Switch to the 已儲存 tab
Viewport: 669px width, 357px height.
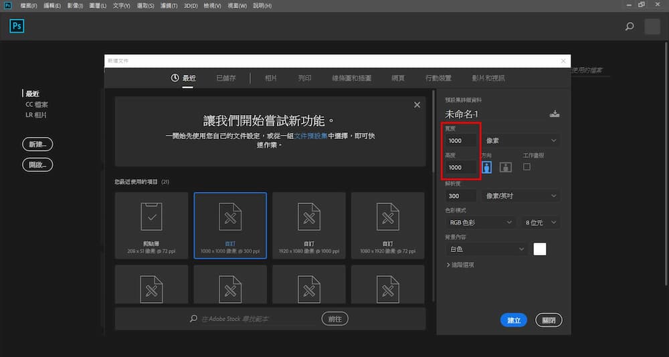(226, 78)
